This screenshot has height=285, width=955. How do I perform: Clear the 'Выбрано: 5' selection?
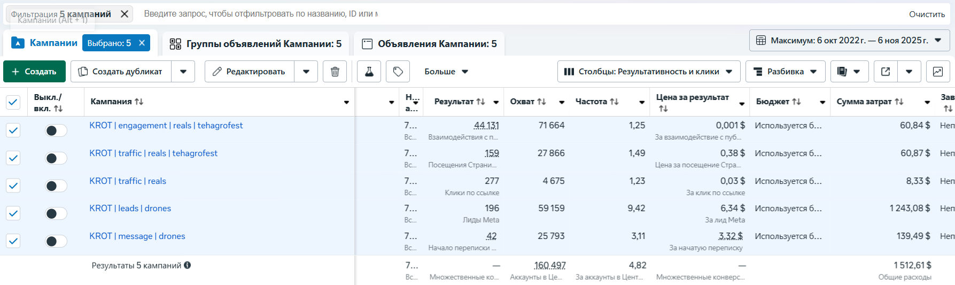[142, 43]
